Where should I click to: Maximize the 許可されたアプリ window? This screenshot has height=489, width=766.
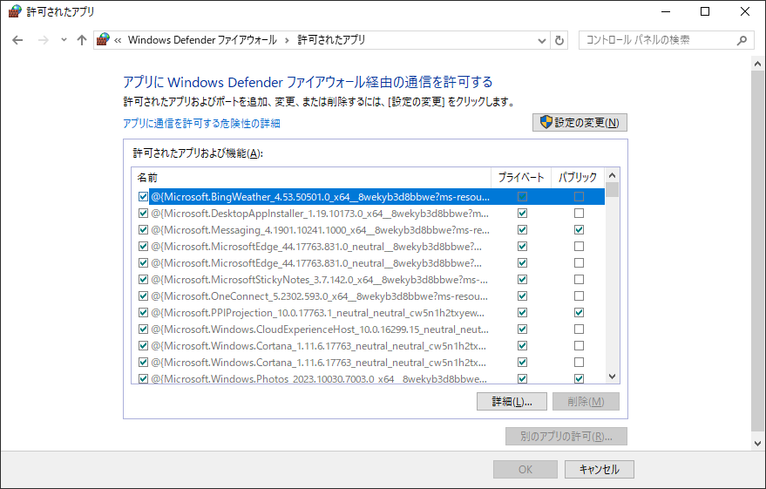point(705,11)
